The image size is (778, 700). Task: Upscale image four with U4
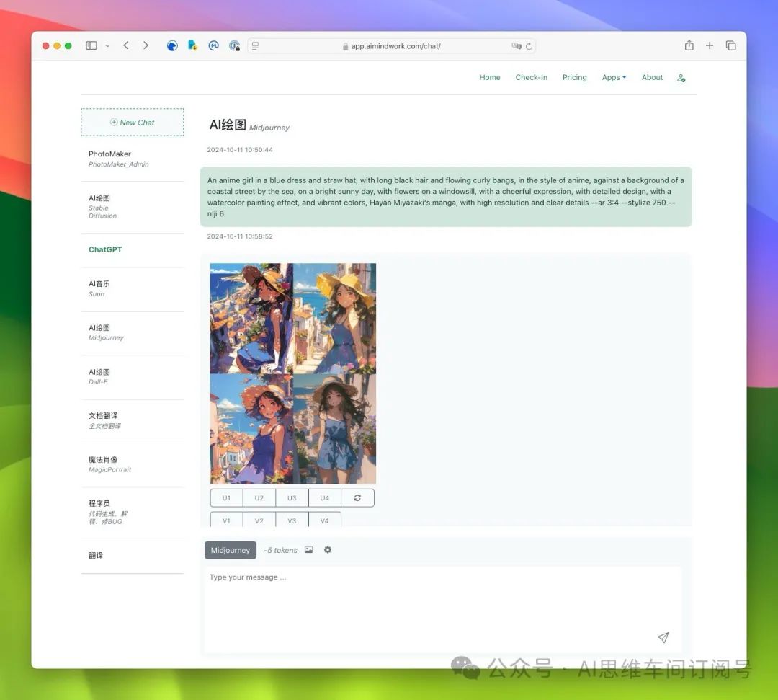tap(324, 498)
